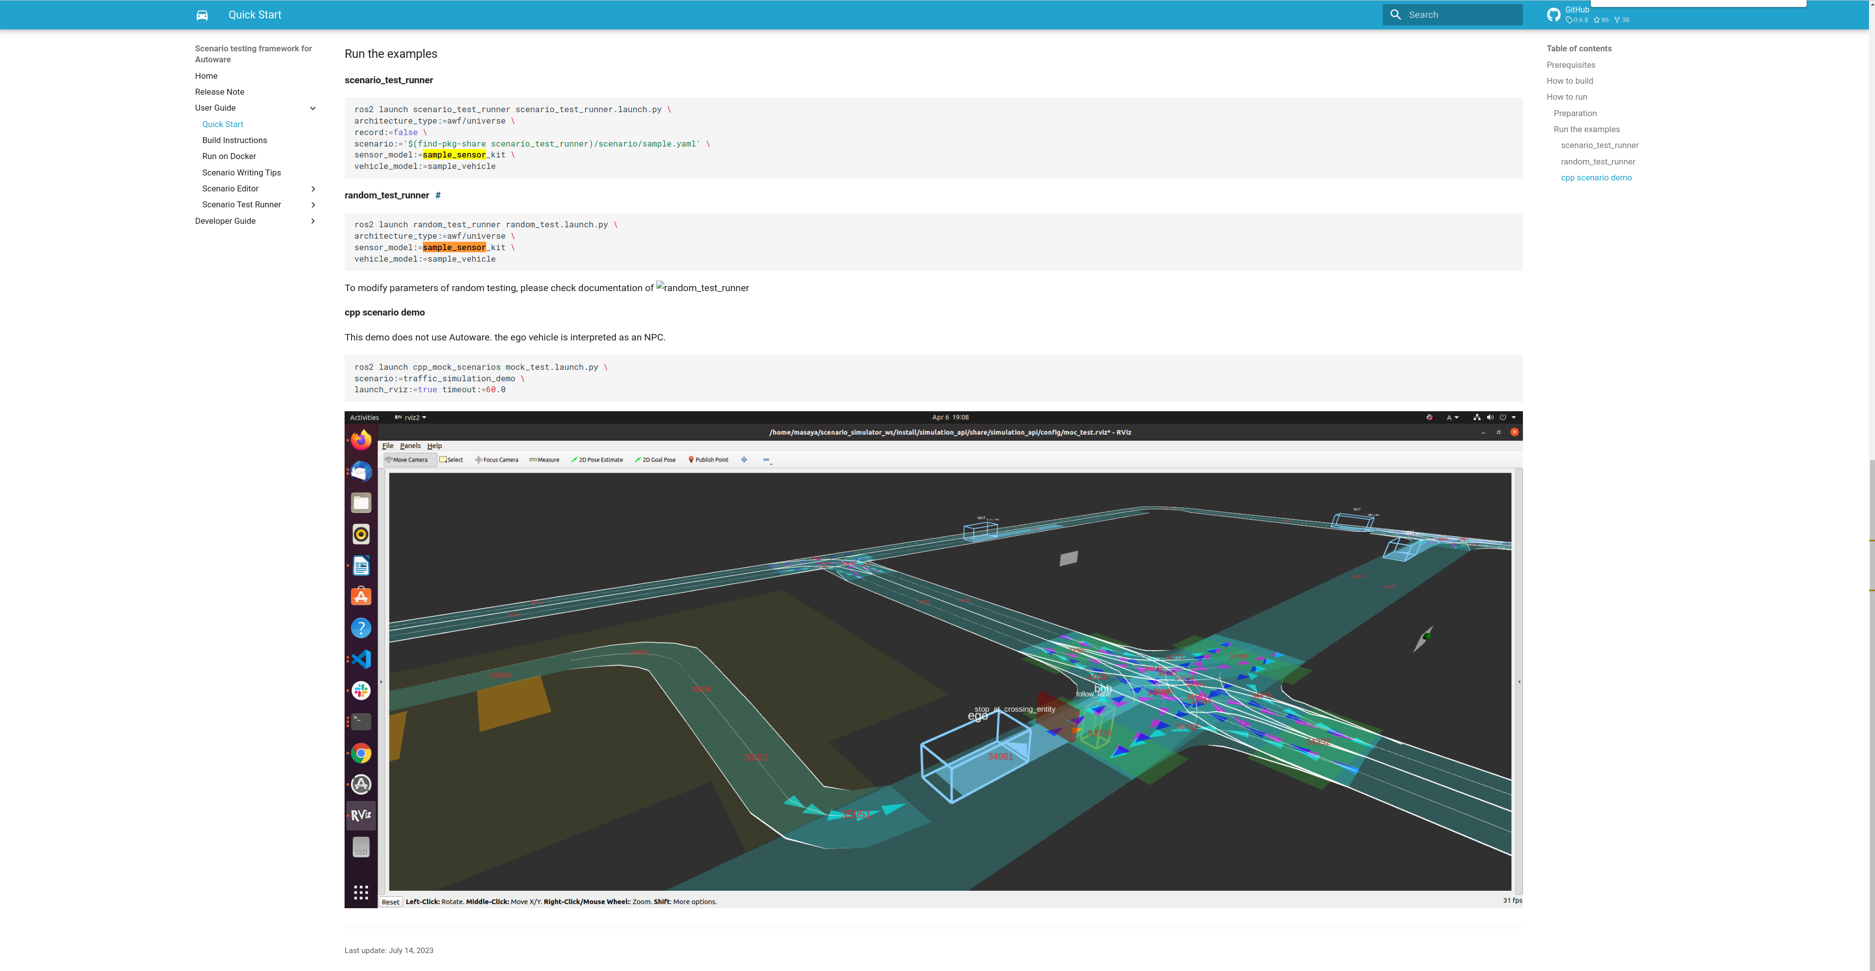Choose the Measure tool in RViz

pyautogui.click(x=545, y=460)
